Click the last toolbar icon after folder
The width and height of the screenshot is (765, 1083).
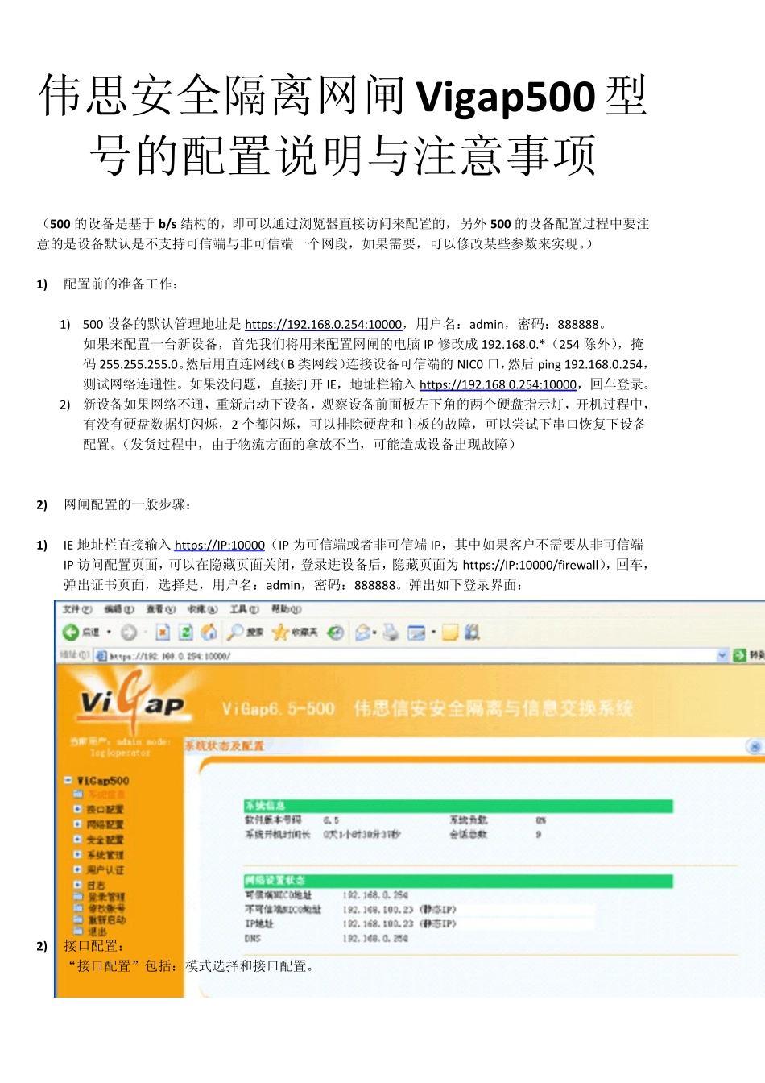coord(473,633)
